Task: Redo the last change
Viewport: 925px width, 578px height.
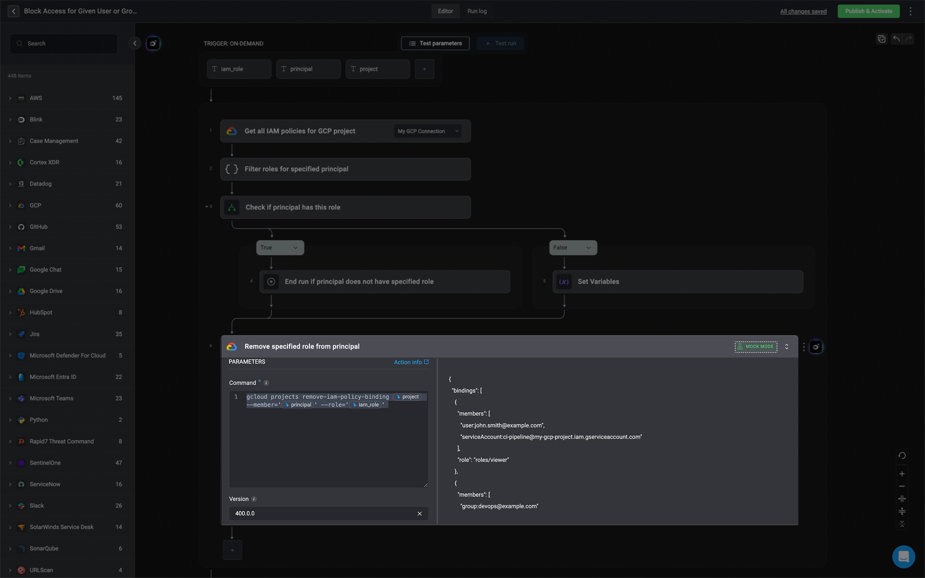Action: 908,39
